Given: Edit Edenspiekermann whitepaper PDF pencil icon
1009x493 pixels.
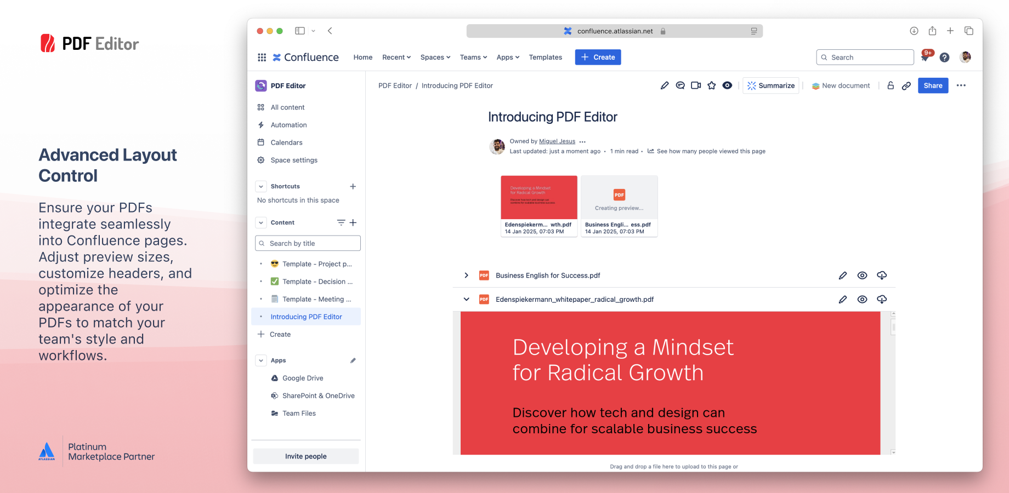Looking at the screenshot, I should coord(843,300).
